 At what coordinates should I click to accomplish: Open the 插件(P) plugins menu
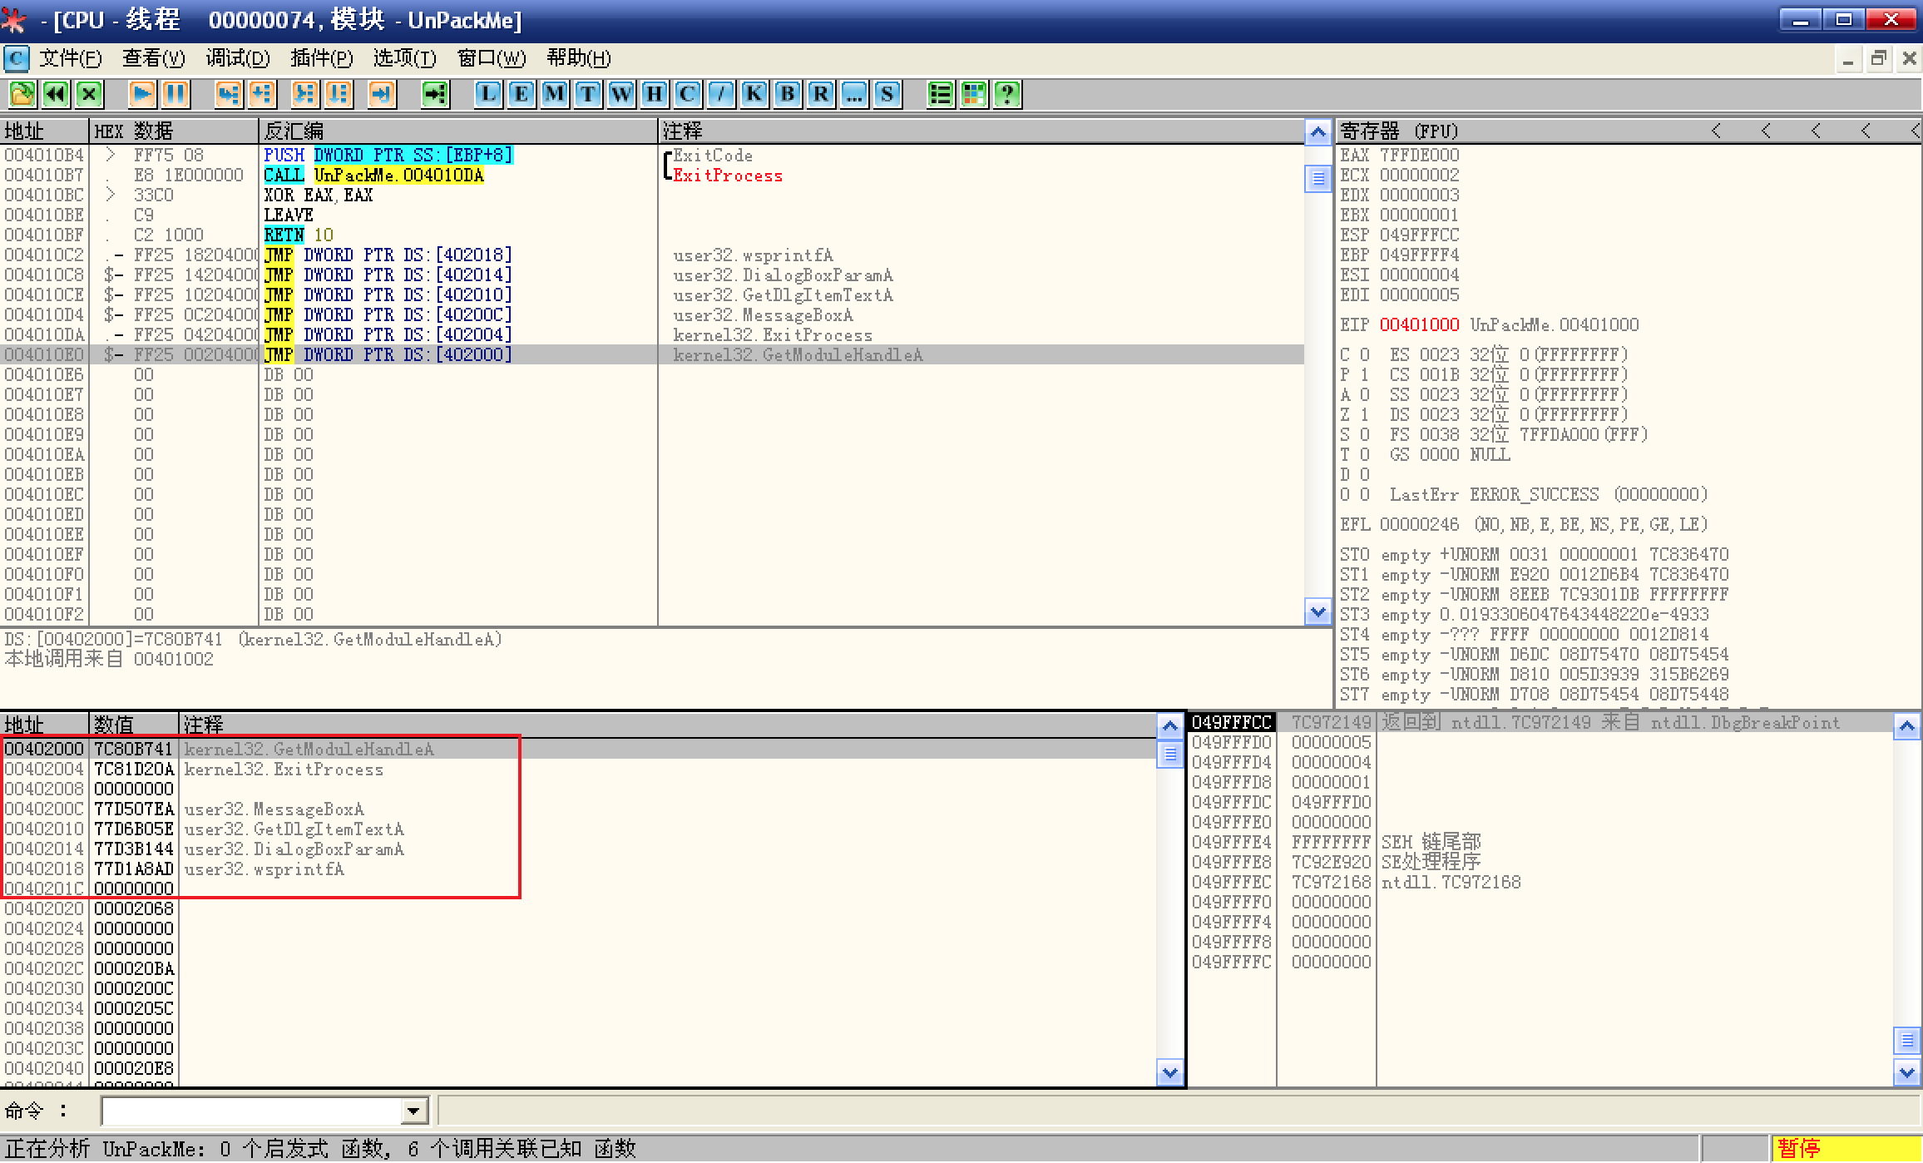(321, 58)
